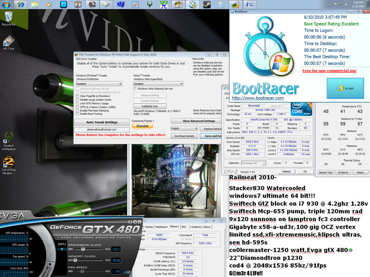Click the blue checkmark taskbar icon
Image resolution: width=370 pixels, height=277 pixels.
click(x=135, y=4)
